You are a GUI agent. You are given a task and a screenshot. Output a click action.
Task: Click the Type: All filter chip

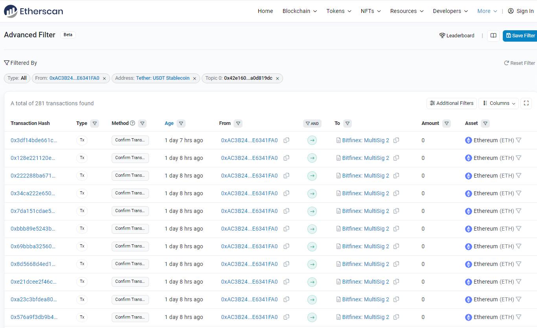17,78
